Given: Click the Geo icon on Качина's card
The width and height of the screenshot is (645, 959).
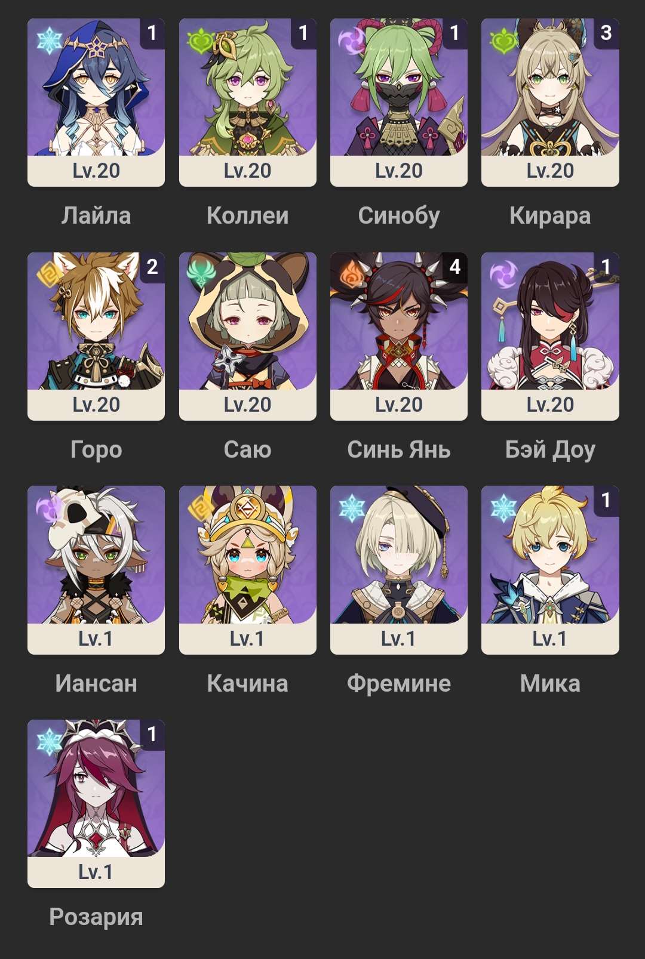Looking at the screenshot, I should click(x=200, y=508).
